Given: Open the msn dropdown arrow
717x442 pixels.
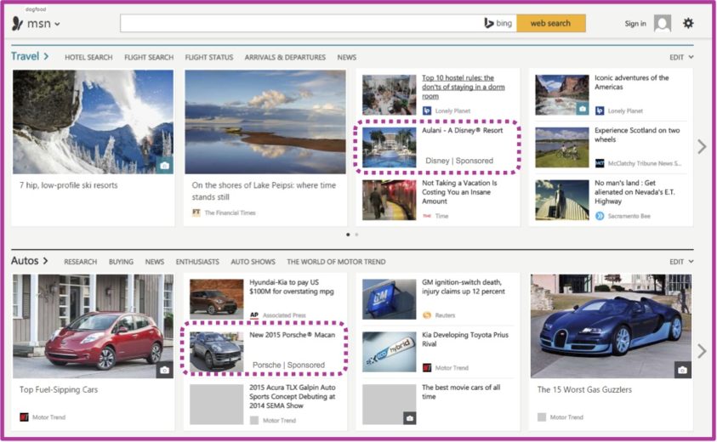Looking at the screenshot, I should tap(57, 25).
